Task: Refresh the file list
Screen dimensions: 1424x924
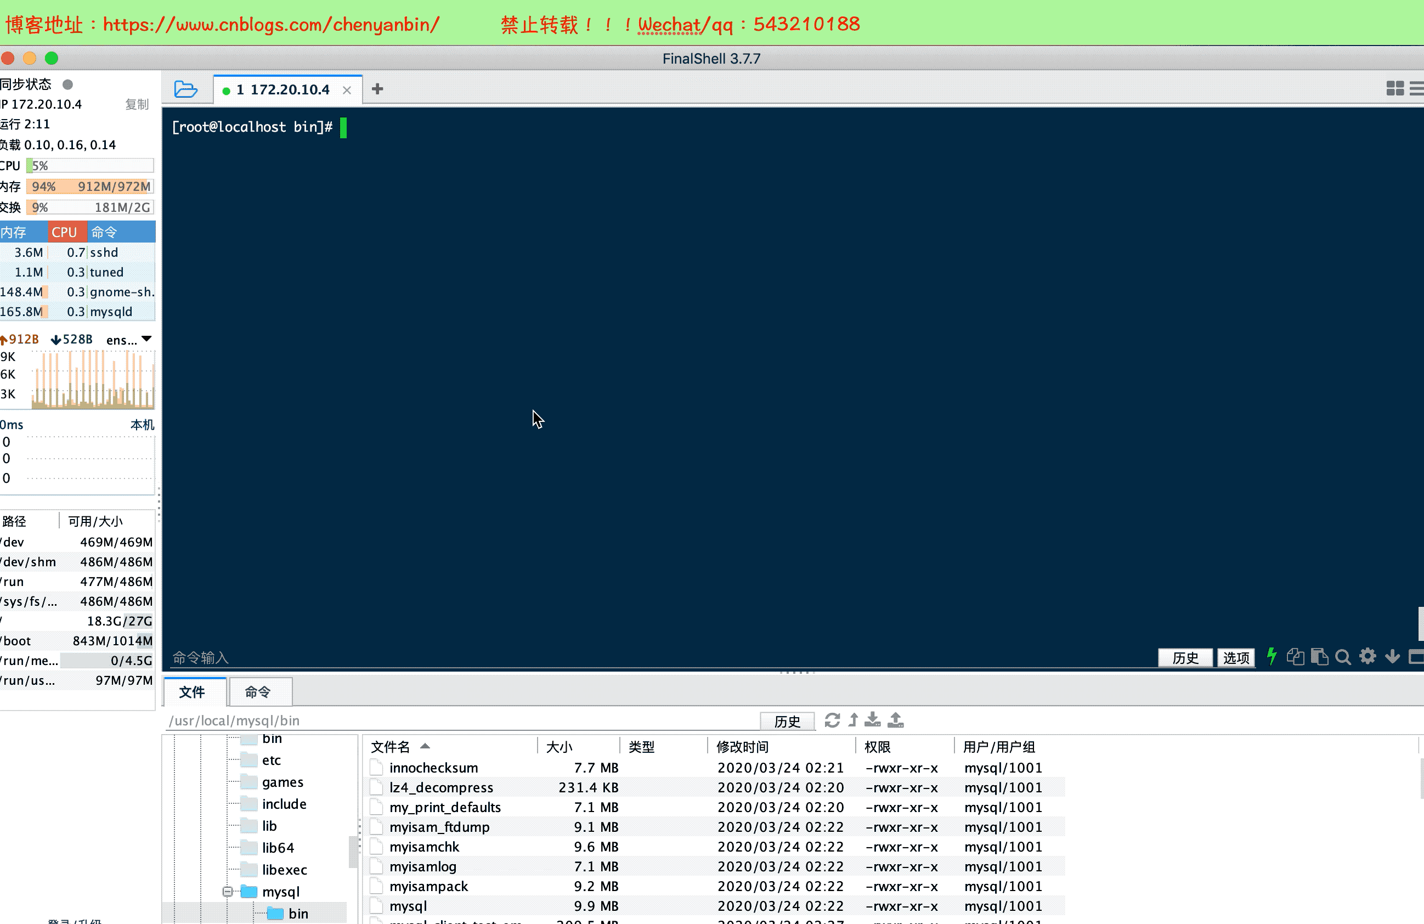Action: (832, 720)
